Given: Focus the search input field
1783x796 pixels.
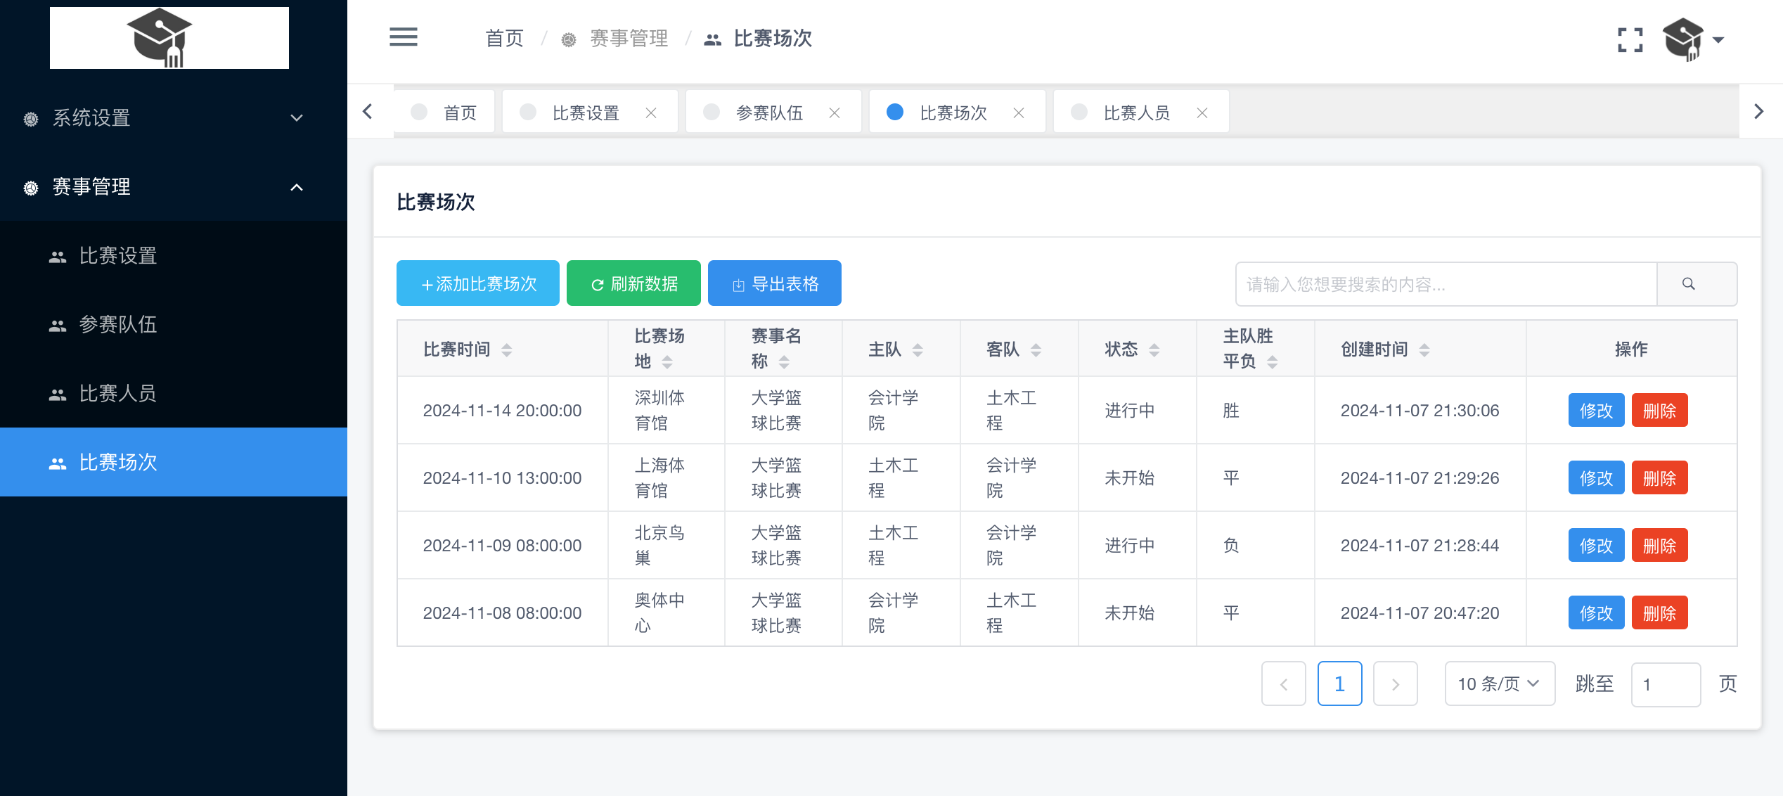Looking at the screenshot, I should click(x=1446, y=284).
